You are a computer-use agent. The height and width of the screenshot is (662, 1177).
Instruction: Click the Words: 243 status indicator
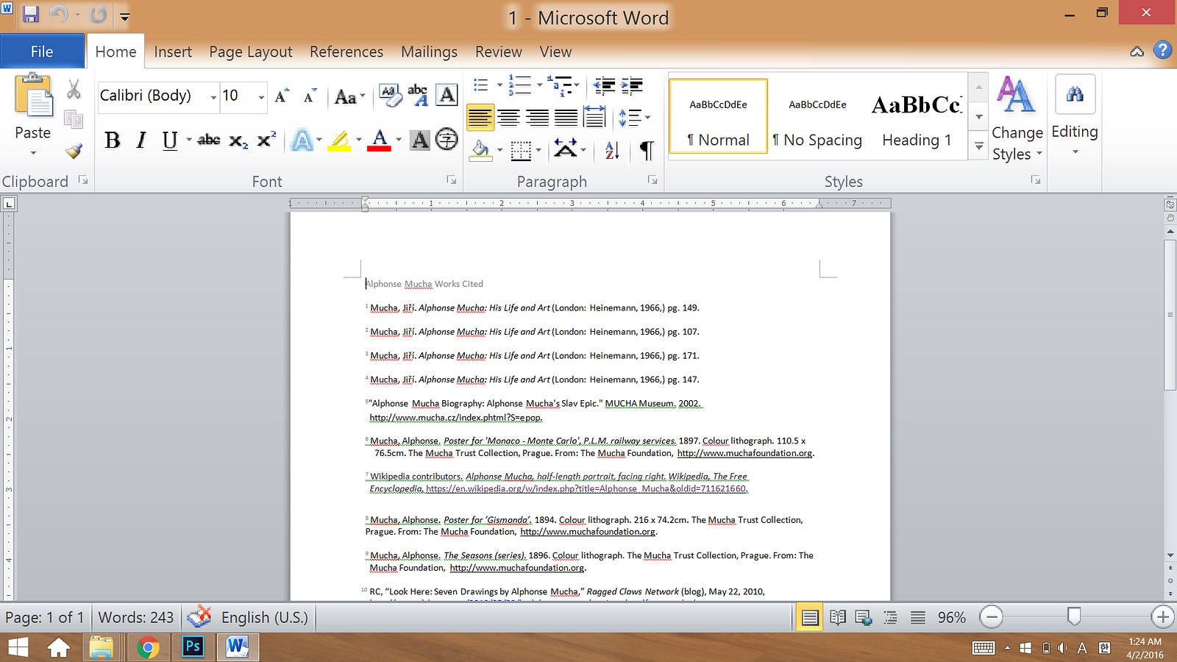pos(136,617)
